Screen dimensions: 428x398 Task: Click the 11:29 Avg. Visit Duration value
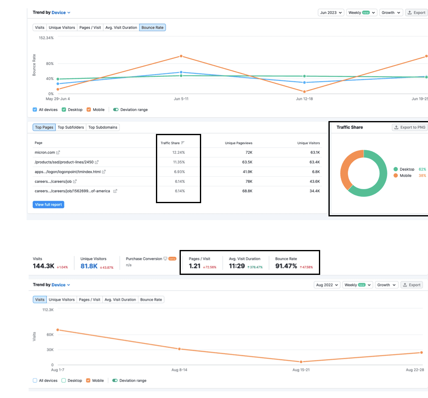pyautogui.click(x=237, y=266)
